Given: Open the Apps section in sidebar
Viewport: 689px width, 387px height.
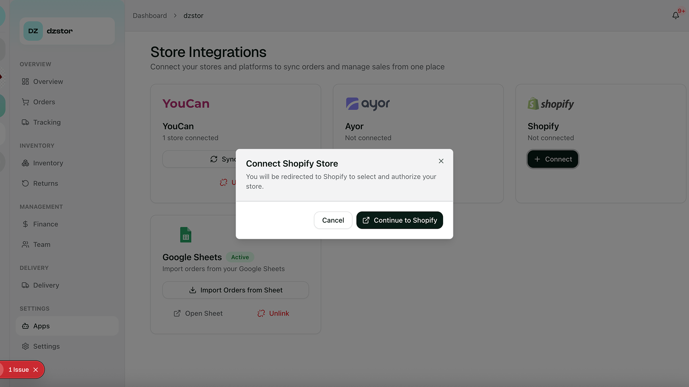Looking at the screenshot, I should click(x=42, y=326).
